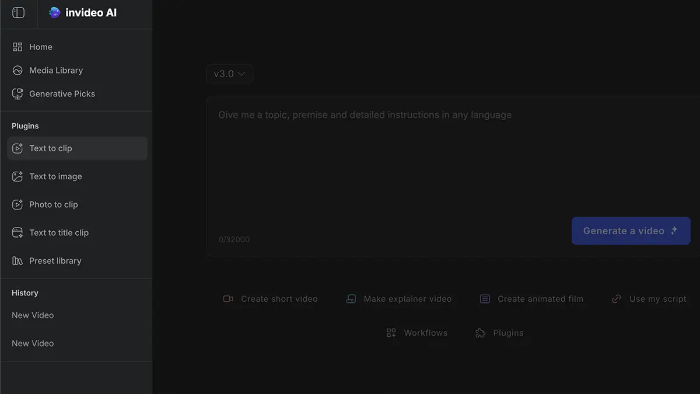The image size is (700, 394).
Task: Click the invideo AI brand name
Action: point(91,12)
